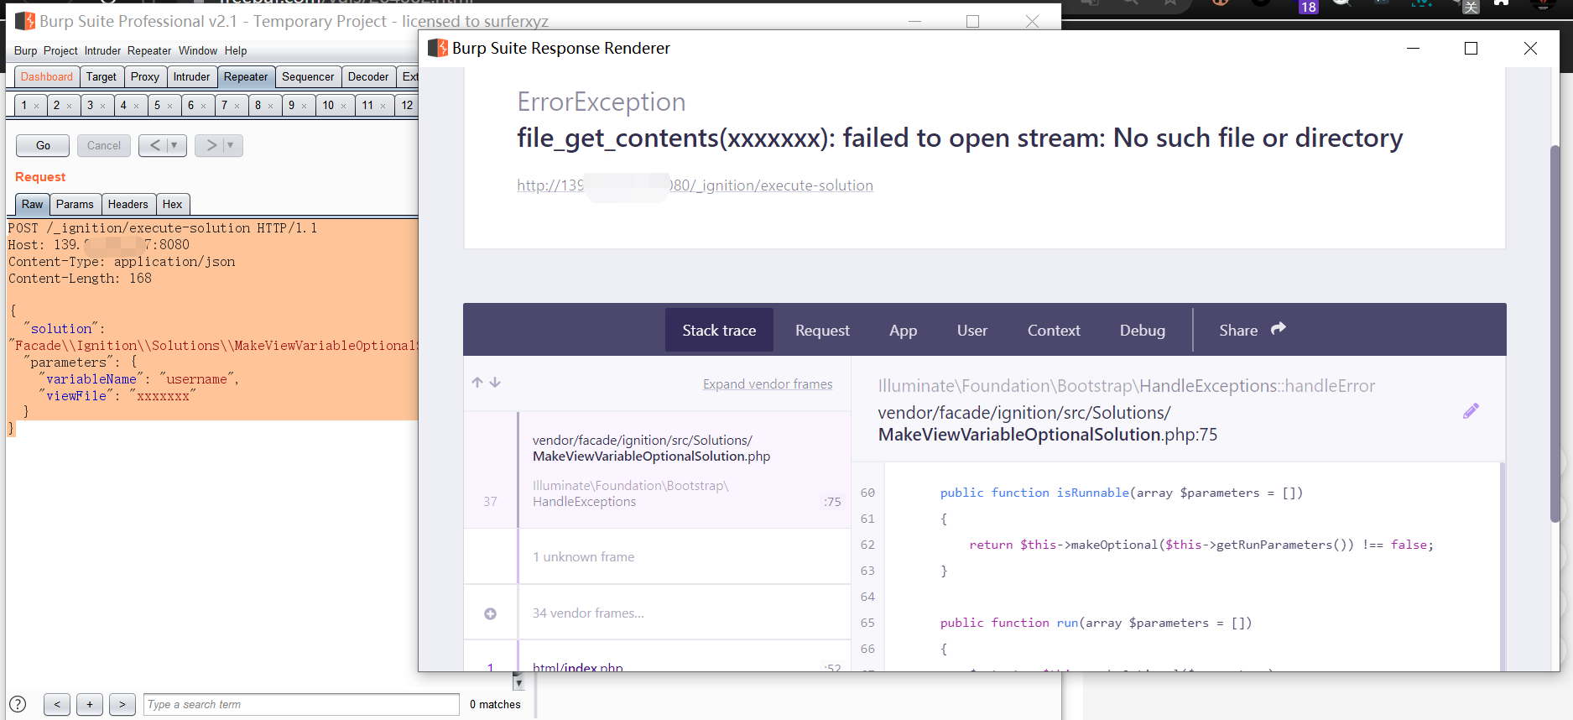Screen dimensions: 1573x720
Task: Close Repeater tab 6 with its x
Action: tap(203, 106)
